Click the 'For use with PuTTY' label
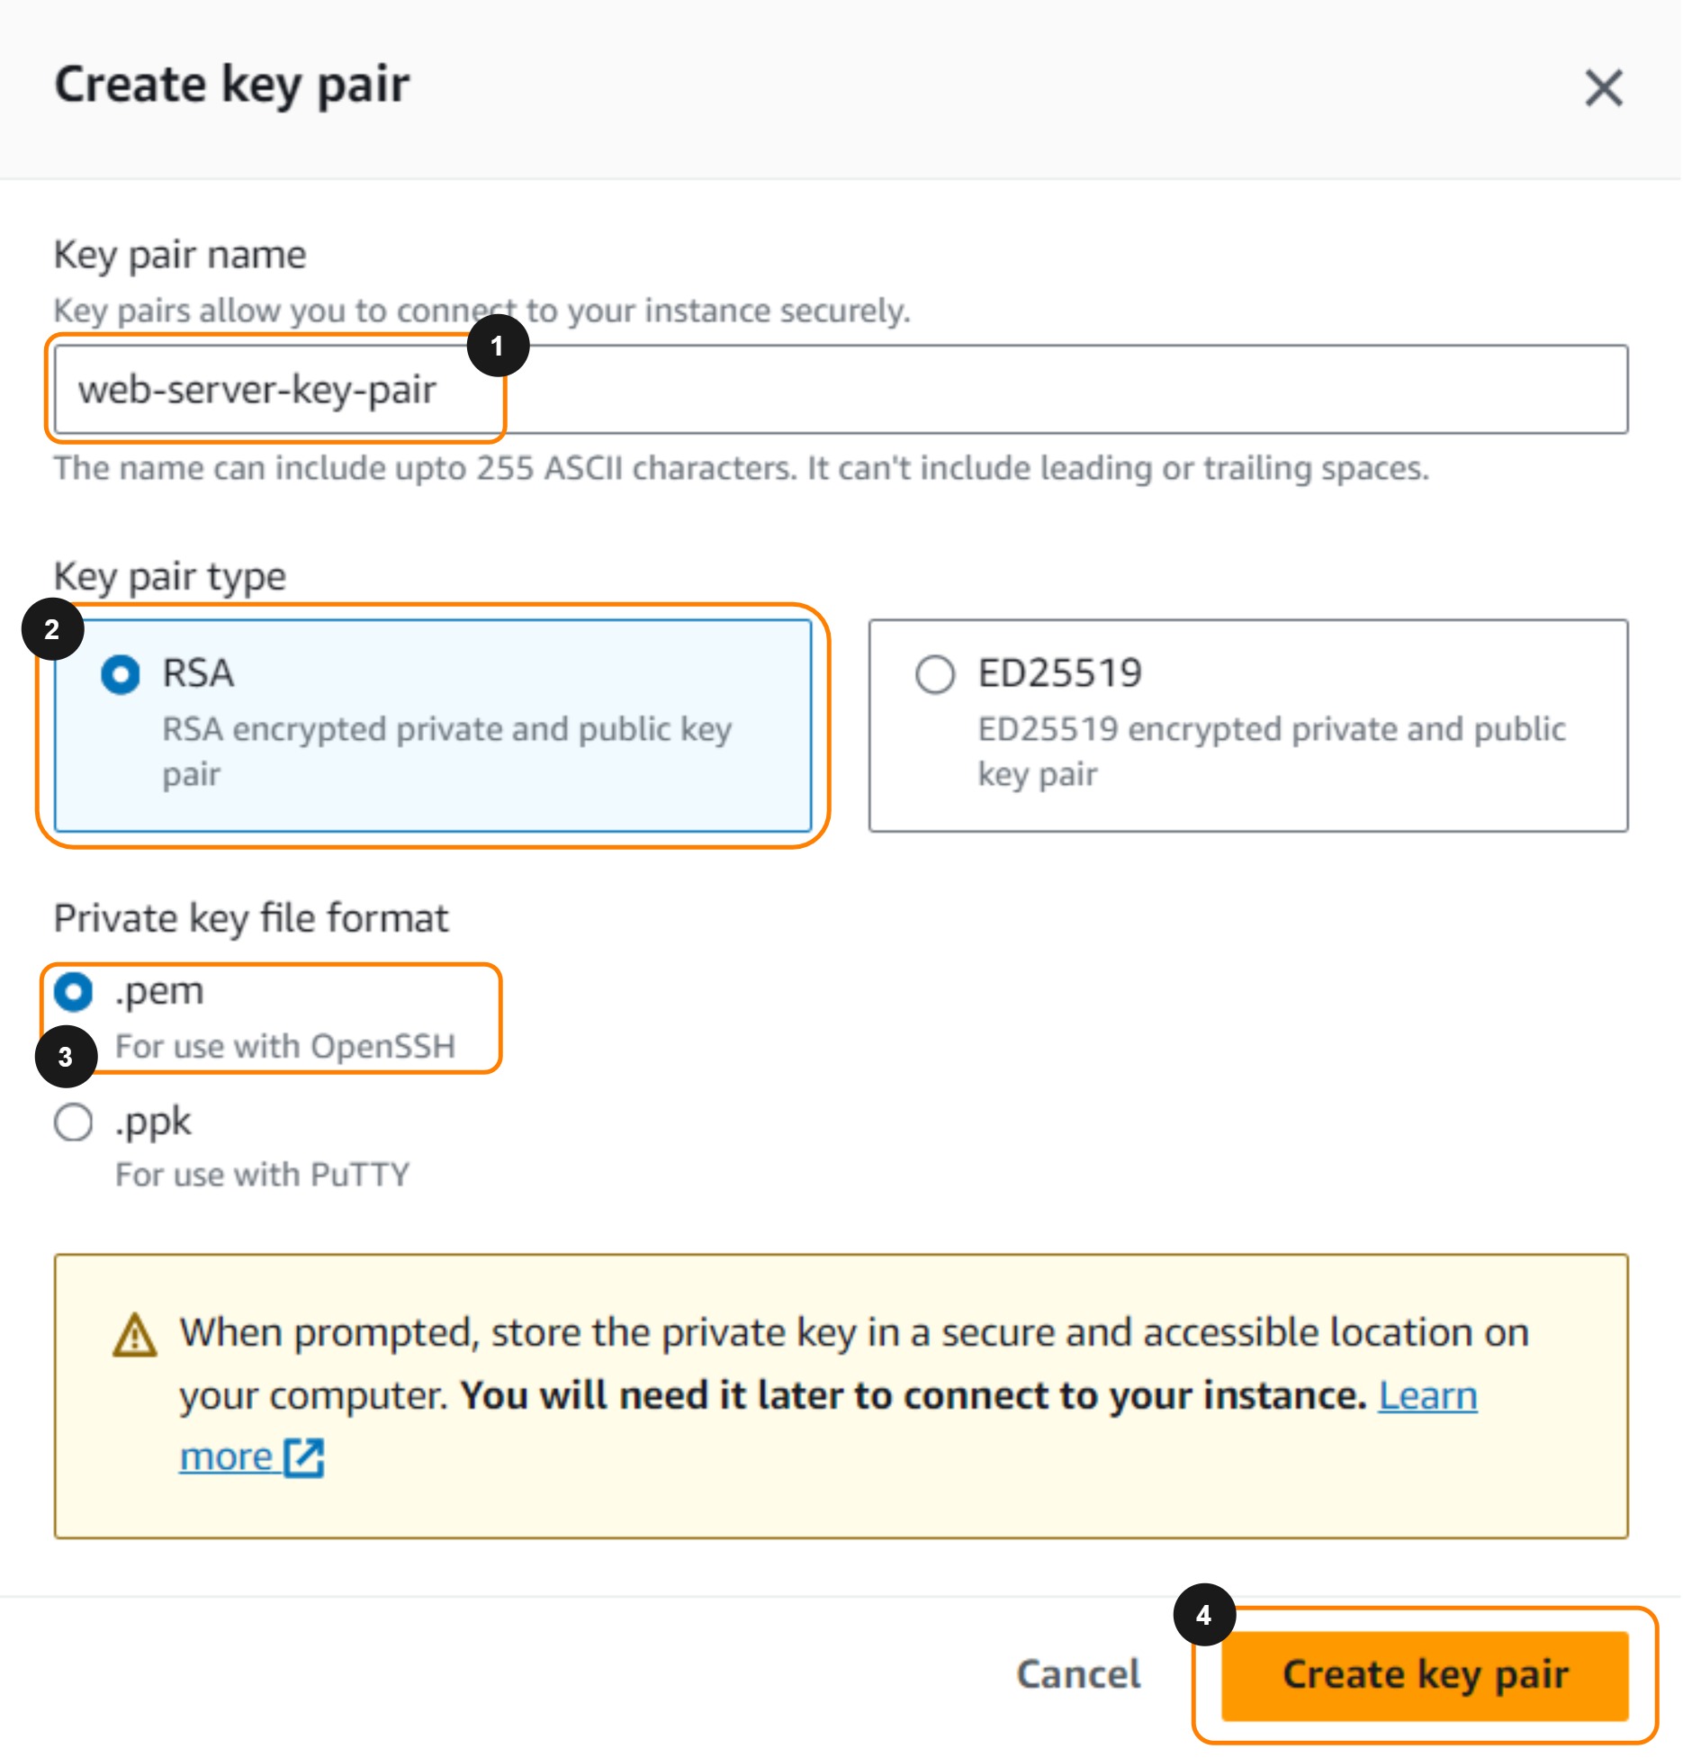1683x1758 pixels. [x=262, y=1175]
